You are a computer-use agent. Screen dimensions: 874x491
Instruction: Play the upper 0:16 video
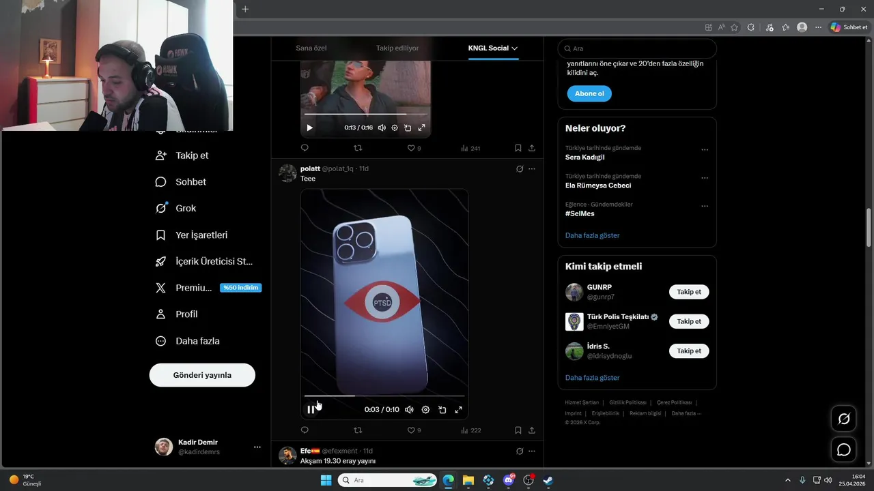[x=309, y=128]
